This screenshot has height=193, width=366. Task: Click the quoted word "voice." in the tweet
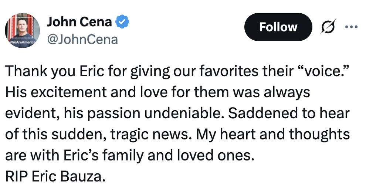(x=324, y=71)
